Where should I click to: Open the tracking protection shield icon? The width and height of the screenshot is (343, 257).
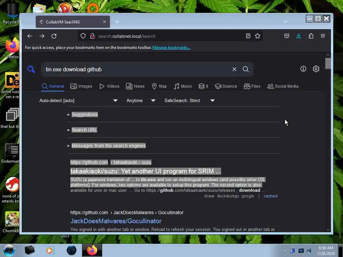click(x=83, y=36)
